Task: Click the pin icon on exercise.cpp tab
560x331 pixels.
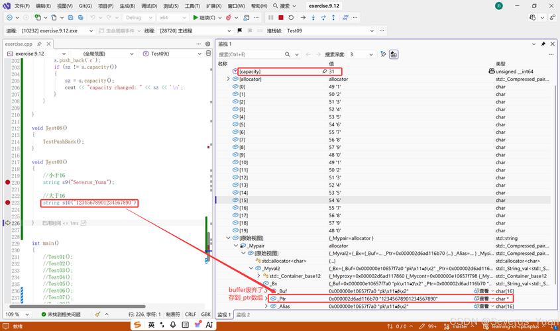Action: [x=39, y=44]
